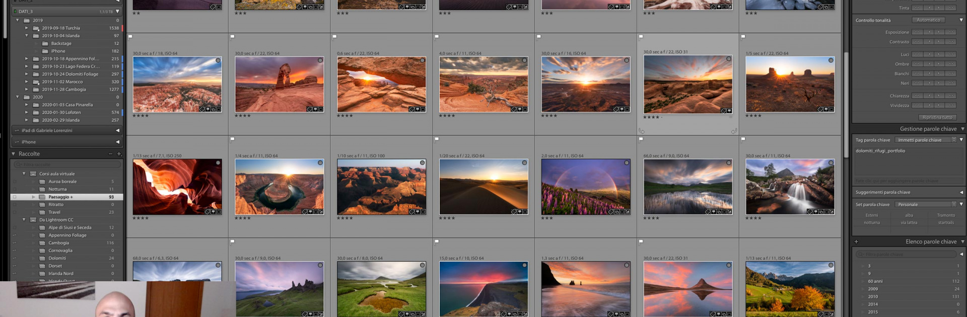
Task: Click crop badge on Mesa Arch thumbnail
Action: coord(423,109)
